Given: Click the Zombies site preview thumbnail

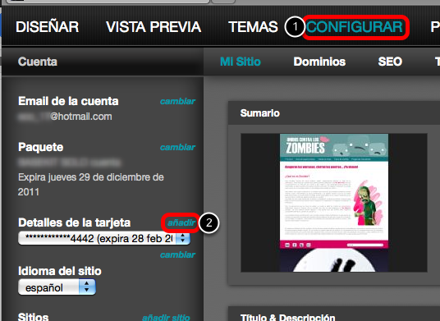Looking at the screenshot, I should pos(334,203).
